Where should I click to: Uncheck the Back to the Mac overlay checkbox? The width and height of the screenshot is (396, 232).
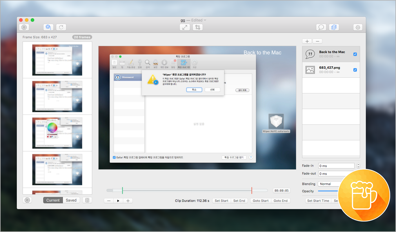(355, 54)
